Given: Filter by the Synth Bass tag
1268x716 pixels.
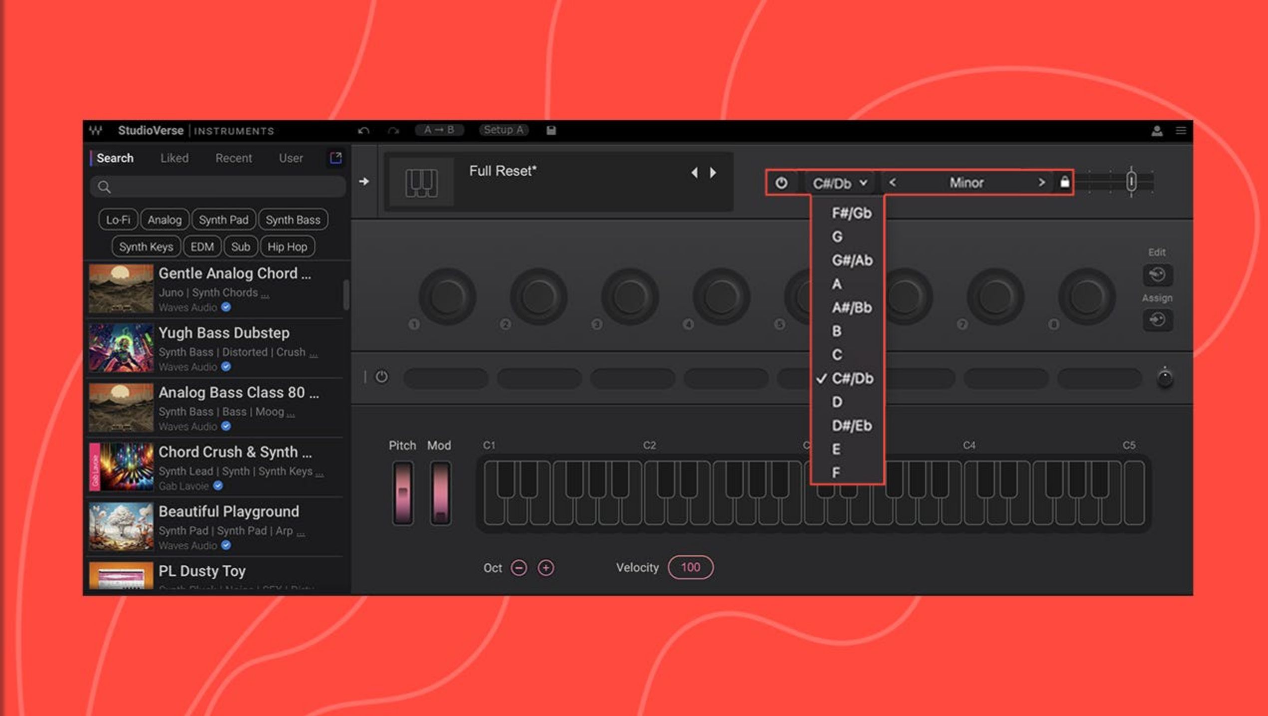Looking at the screenshot, I should click(293, 220).
